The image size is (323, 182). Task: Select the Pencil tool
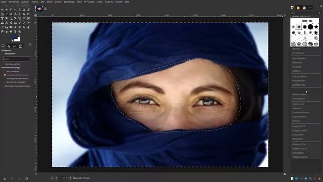(x=20, y=23)
